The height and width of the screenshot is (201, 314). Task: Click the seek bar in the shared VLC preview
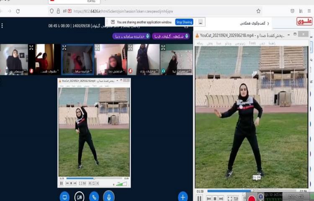tap(94, 178)
